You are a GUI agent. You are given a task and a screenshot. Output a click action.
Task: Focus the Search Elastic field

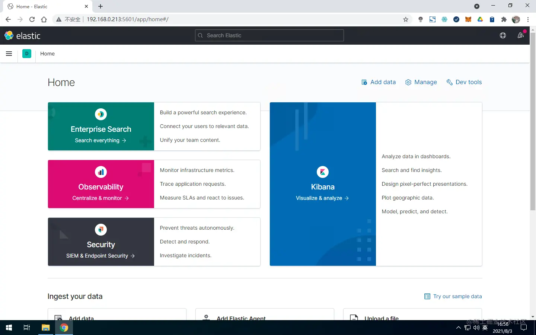tap(269, 35)
